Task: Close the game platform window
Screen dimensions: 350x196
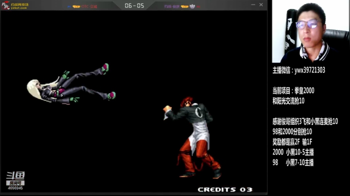Action: pos(261,5)
